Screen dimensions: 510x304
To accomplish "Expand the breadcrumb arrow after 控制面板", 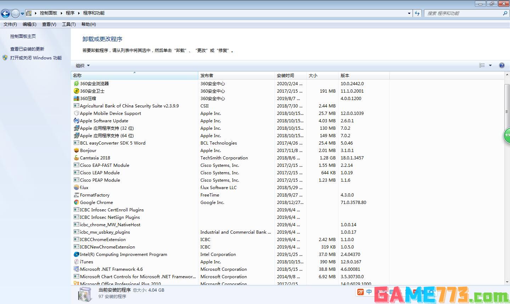I will (x=61, y=13).
